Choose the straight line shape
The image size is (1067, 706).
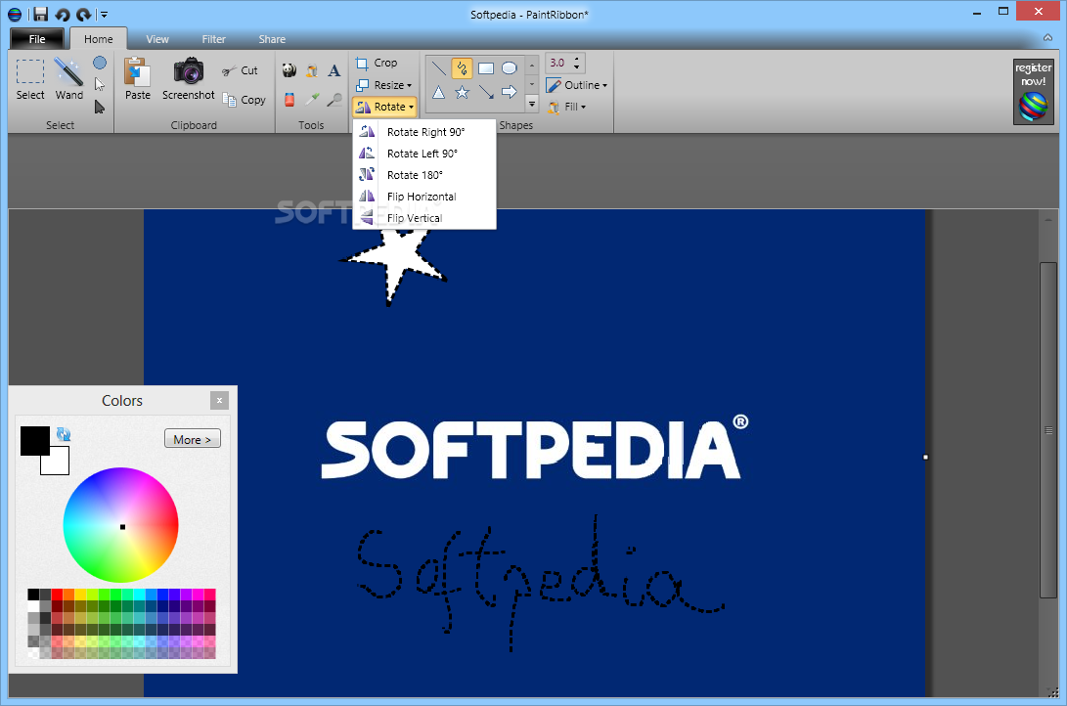coord(439,68)
